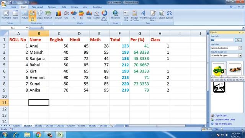
Task: Add a Signature Line
Action: pyautogui.click(x=153, y=15)
